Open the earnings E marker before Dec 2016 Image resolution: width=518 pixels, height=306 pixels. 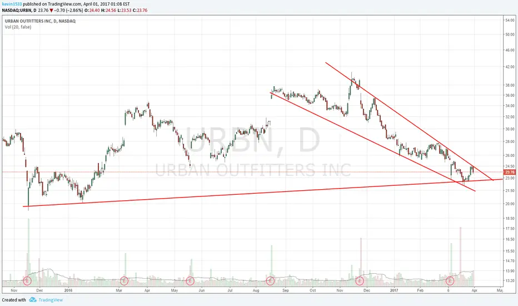(360, 281)
